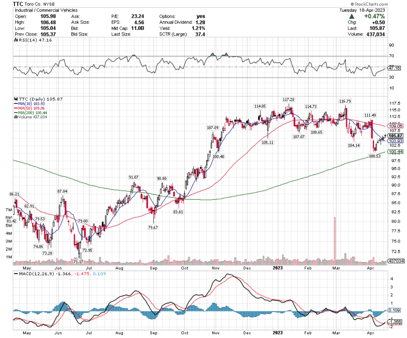Image resolution: width=407 pixels, height=338 pixels.
Task: Click the 111.49 April high label
Action: pyautogui.click(x=370, y=115)
